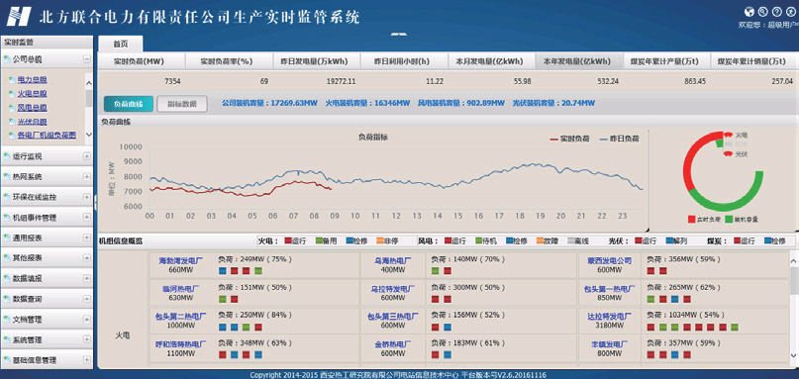Click the green unit square under 乌海热电厂
Image resolution: width=799 pixels, height=379 pixels.
pos(436,270)
